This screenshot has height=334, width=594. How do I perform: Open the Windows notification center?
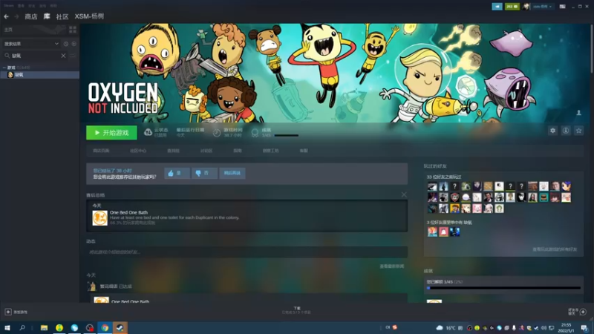(x=584, y=327)
